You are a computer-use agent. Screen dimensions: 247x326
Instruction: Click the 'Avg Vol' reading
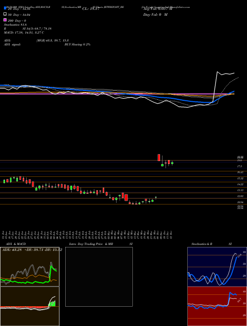[158, 9]
